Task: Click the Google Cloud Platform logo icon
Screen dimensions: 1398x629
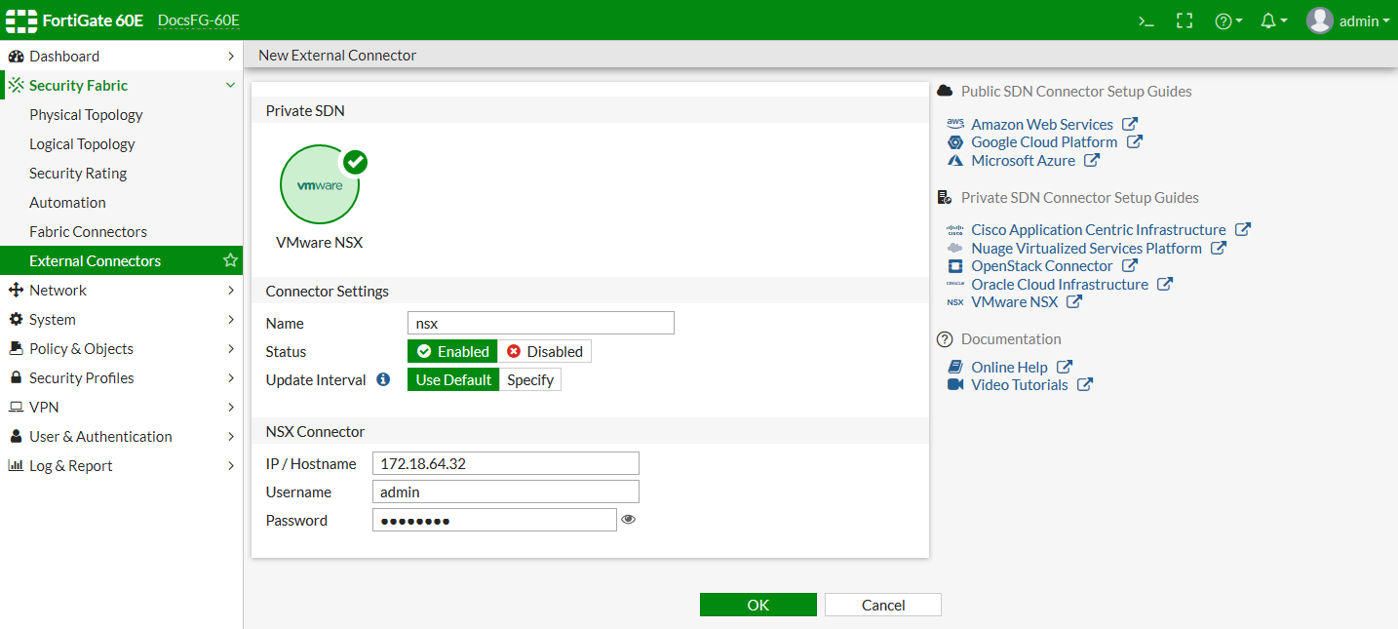Action: tap(955, 142)
